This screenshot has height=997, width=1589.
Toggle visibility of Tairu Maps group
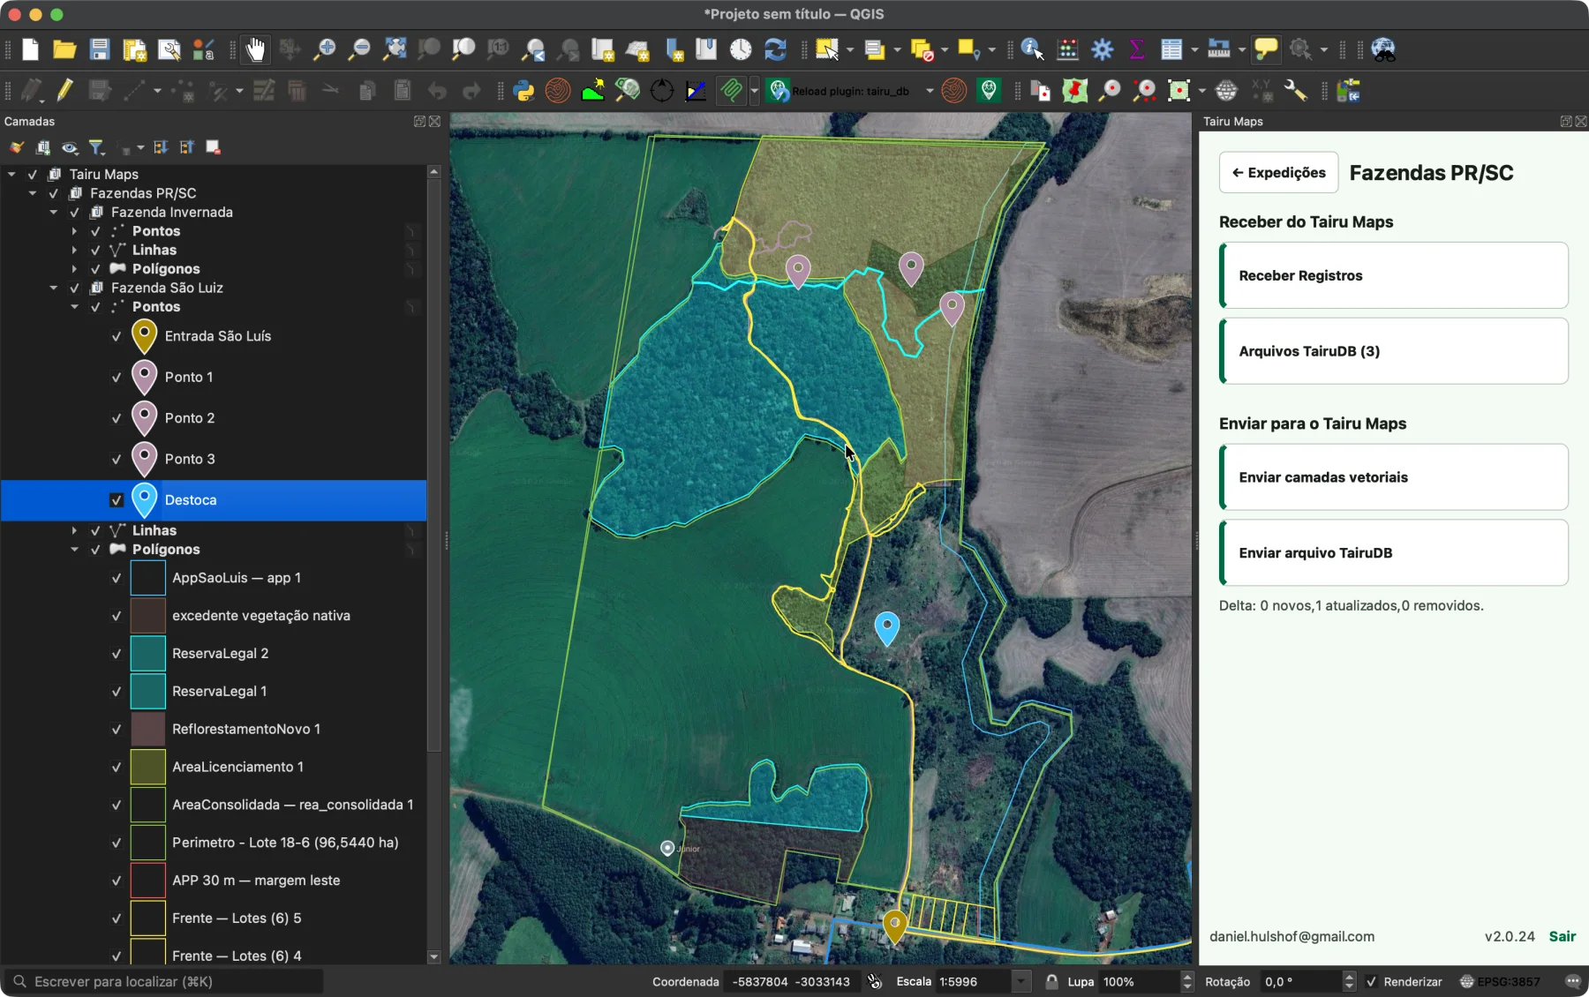point(33,175)
